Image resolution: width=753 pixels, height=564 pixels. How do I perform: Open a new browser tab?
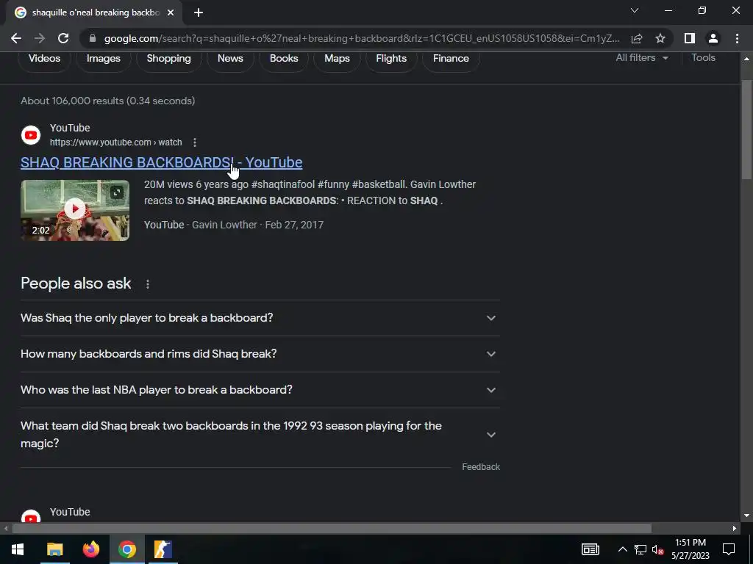click(199, 12)
